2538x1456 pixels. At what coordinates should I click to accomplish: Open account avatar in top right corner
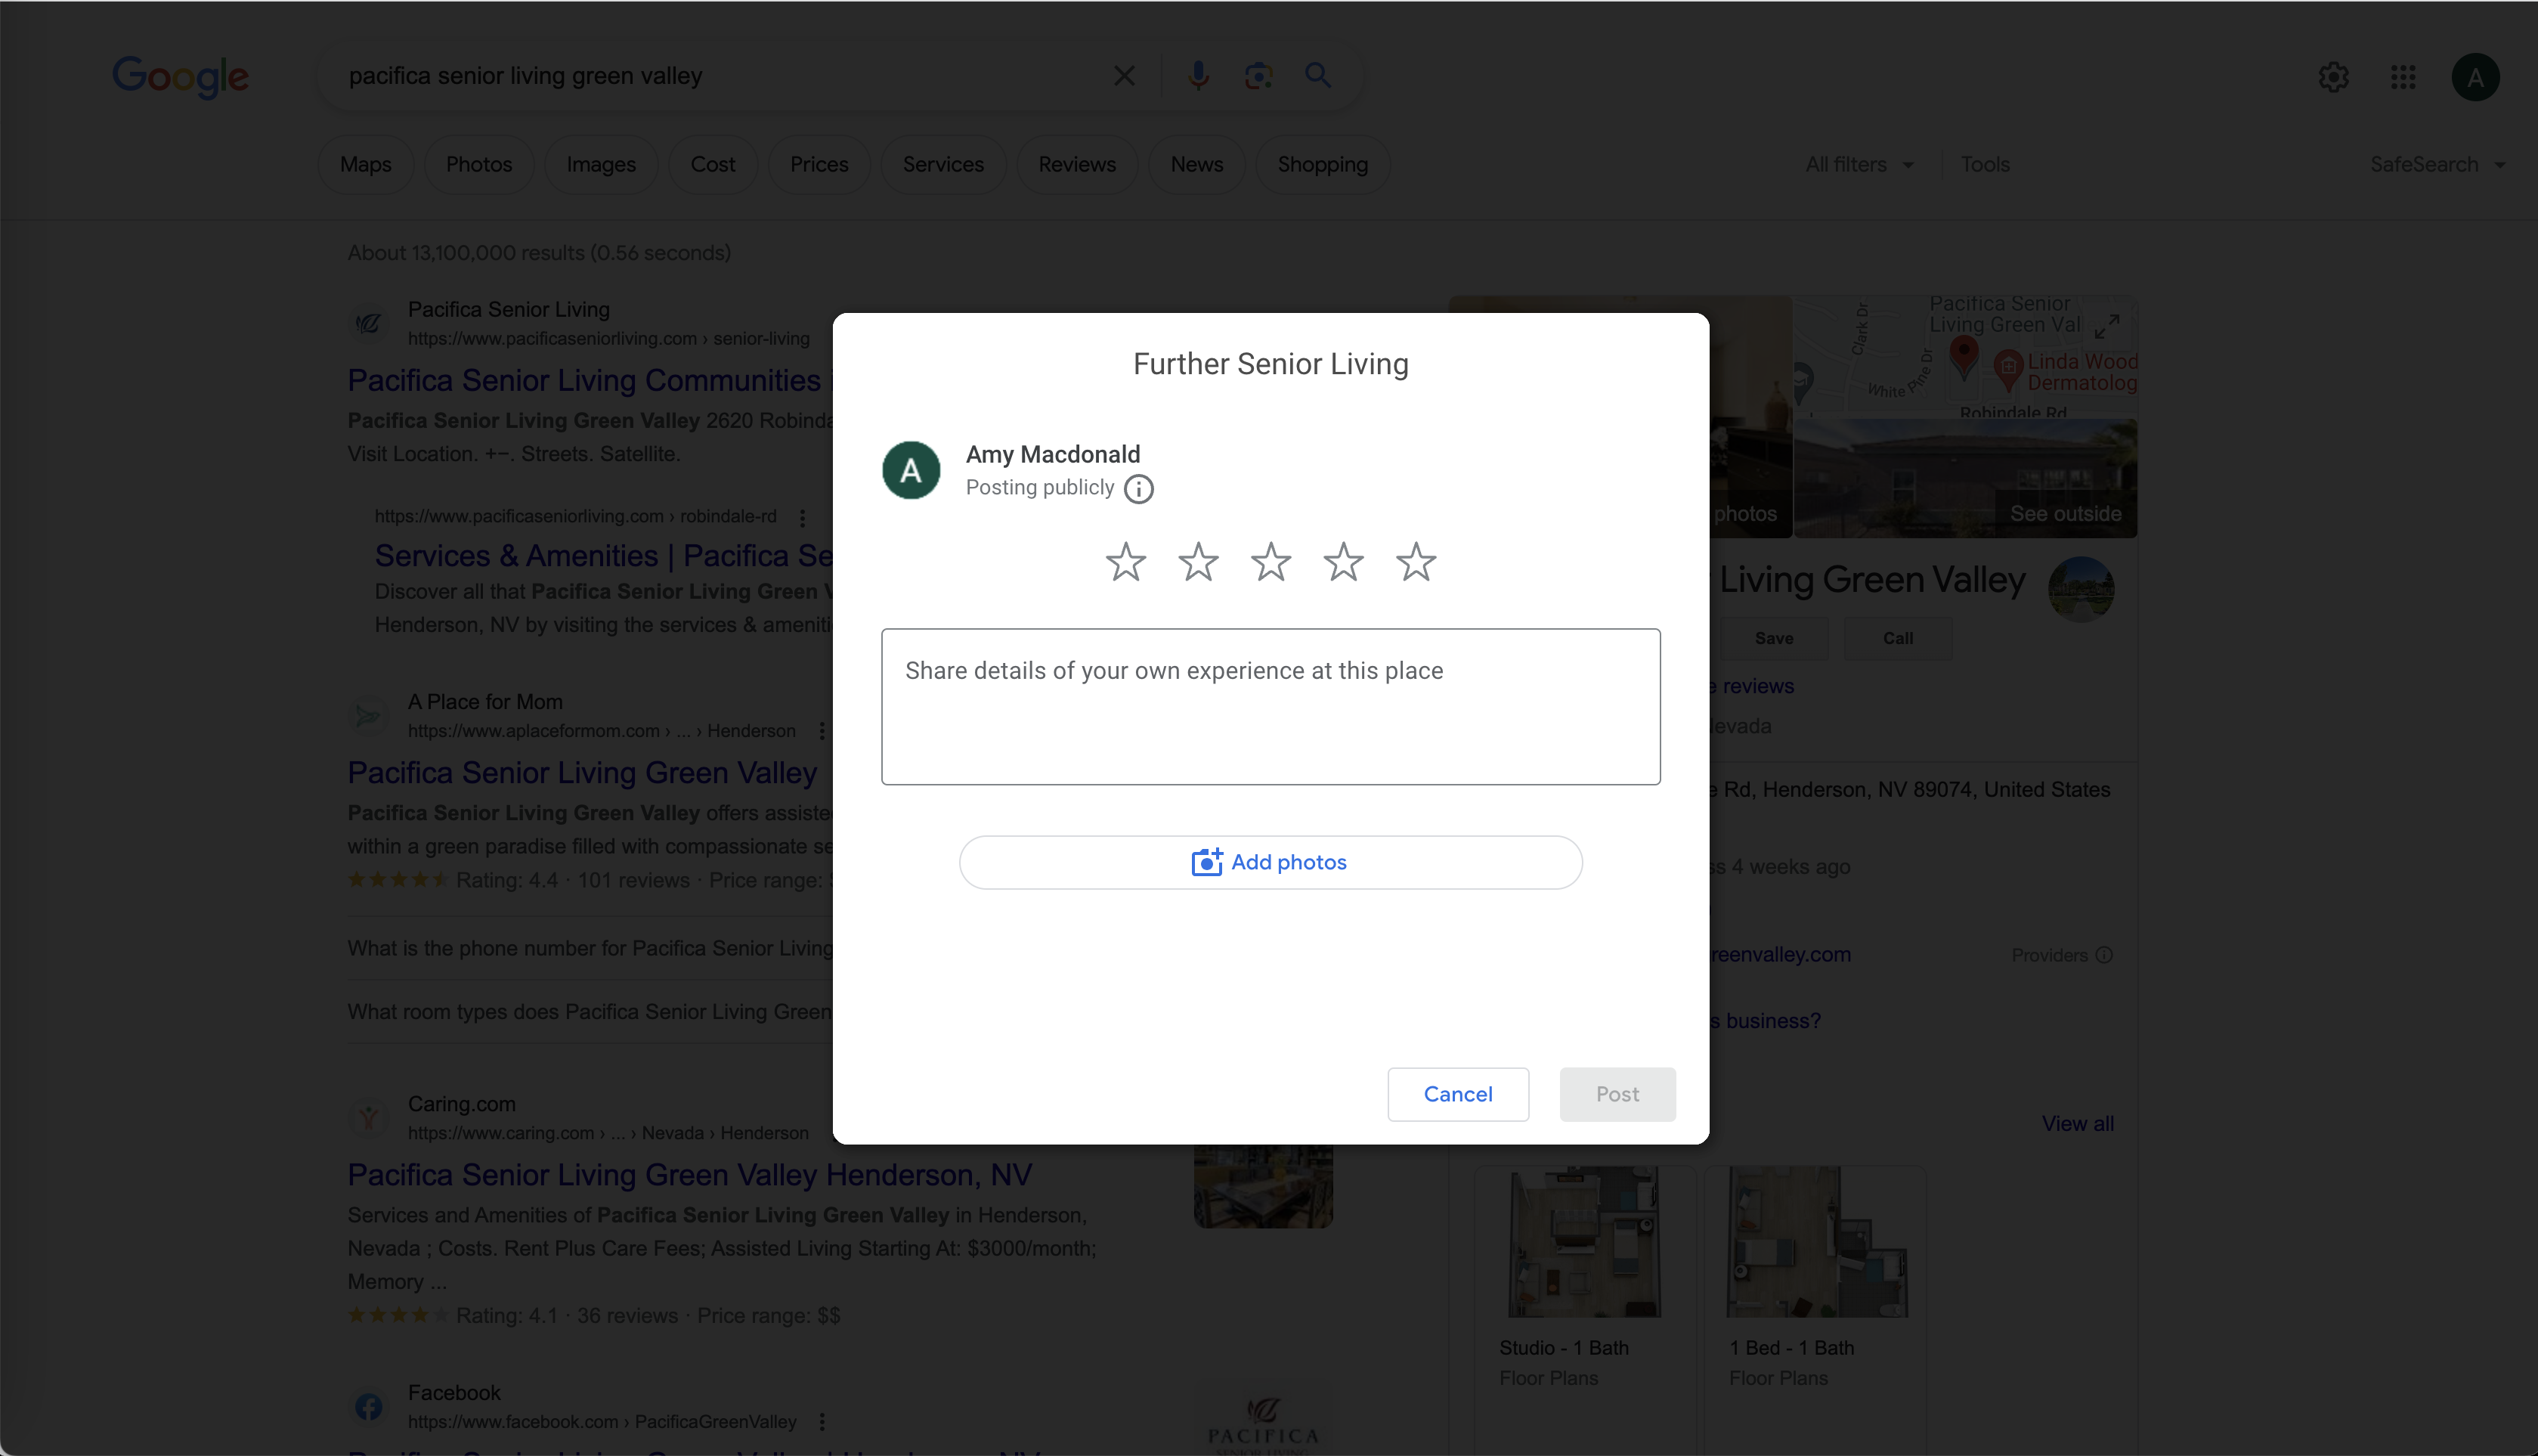2475,77
